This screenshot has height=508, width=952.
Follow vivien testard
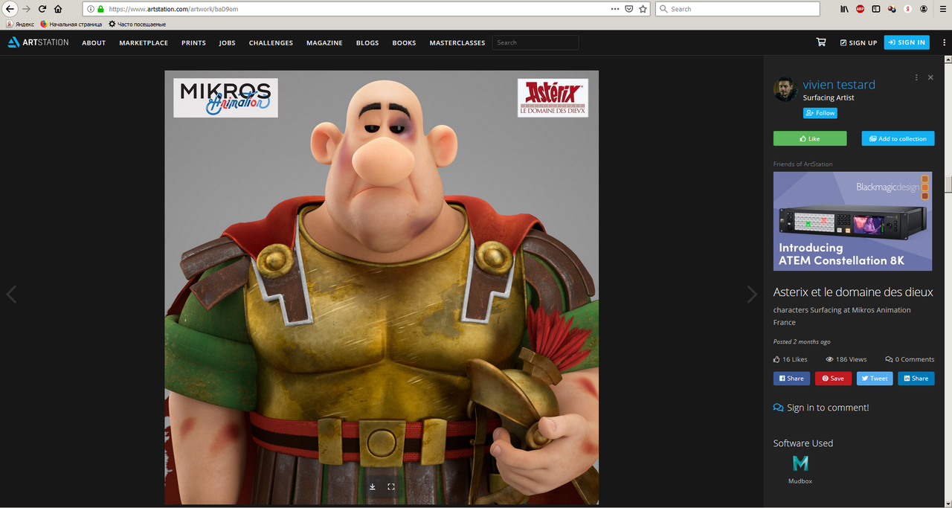coord(820,113)
